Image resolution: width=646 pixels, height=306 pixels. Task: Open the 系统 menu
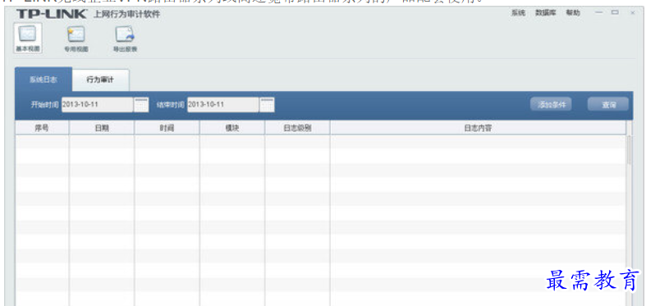tap(518, 13)
